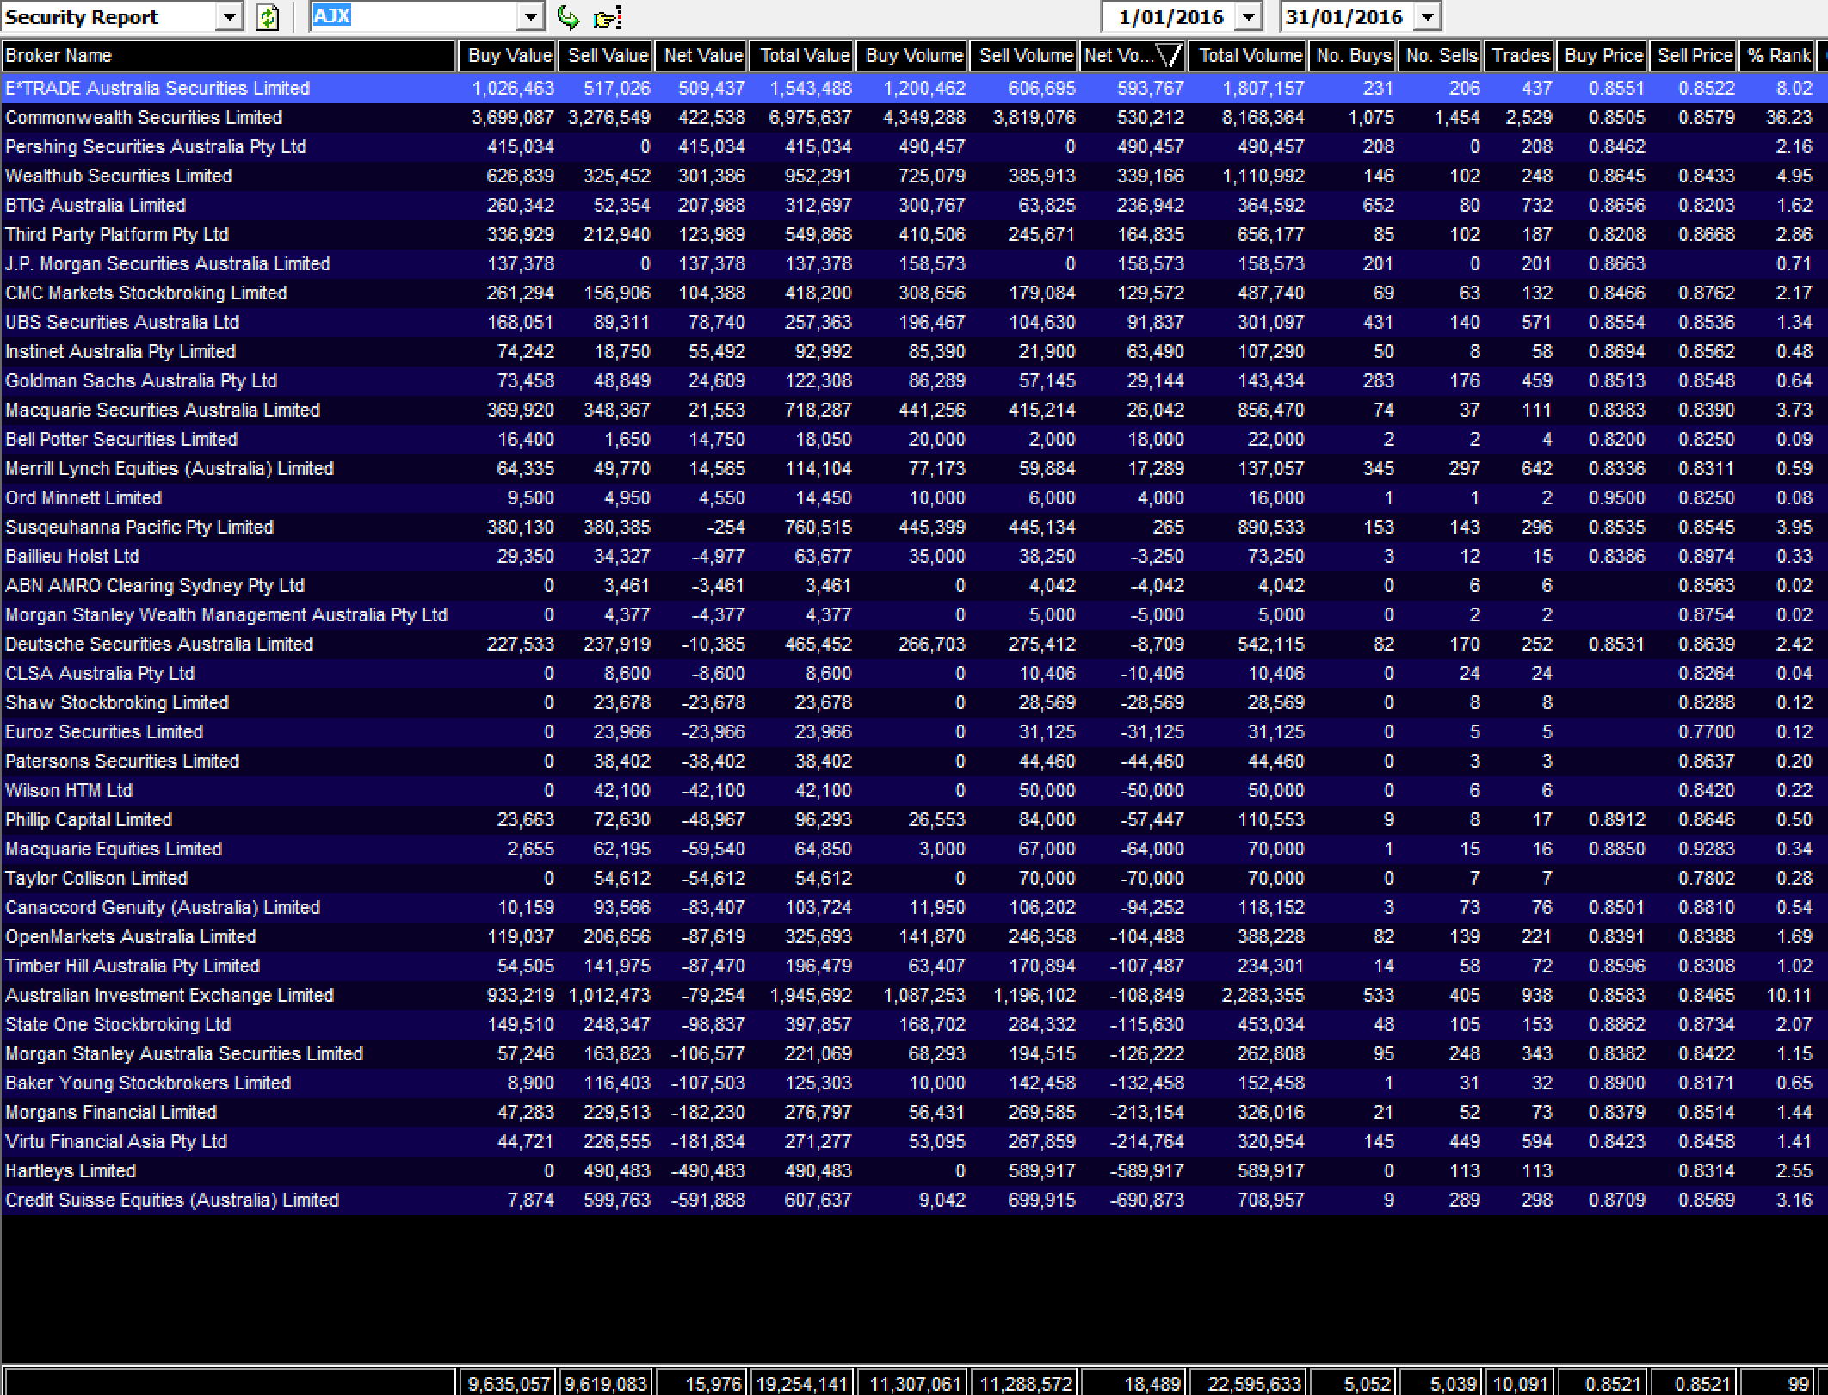Sort by Sell Price column header
This screenshot has width=1828, height=1395.
coord(1694,56)
